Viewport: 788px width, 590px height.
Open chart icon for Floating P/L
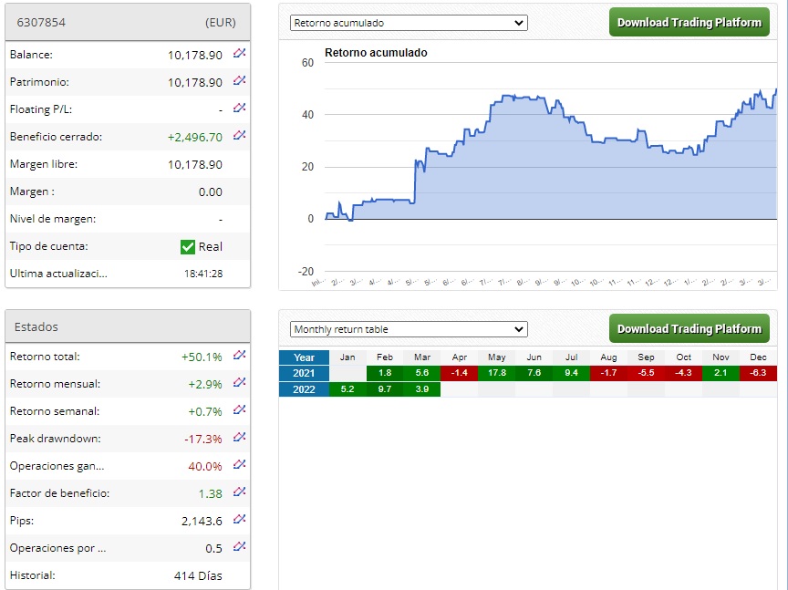pos(240,109)
